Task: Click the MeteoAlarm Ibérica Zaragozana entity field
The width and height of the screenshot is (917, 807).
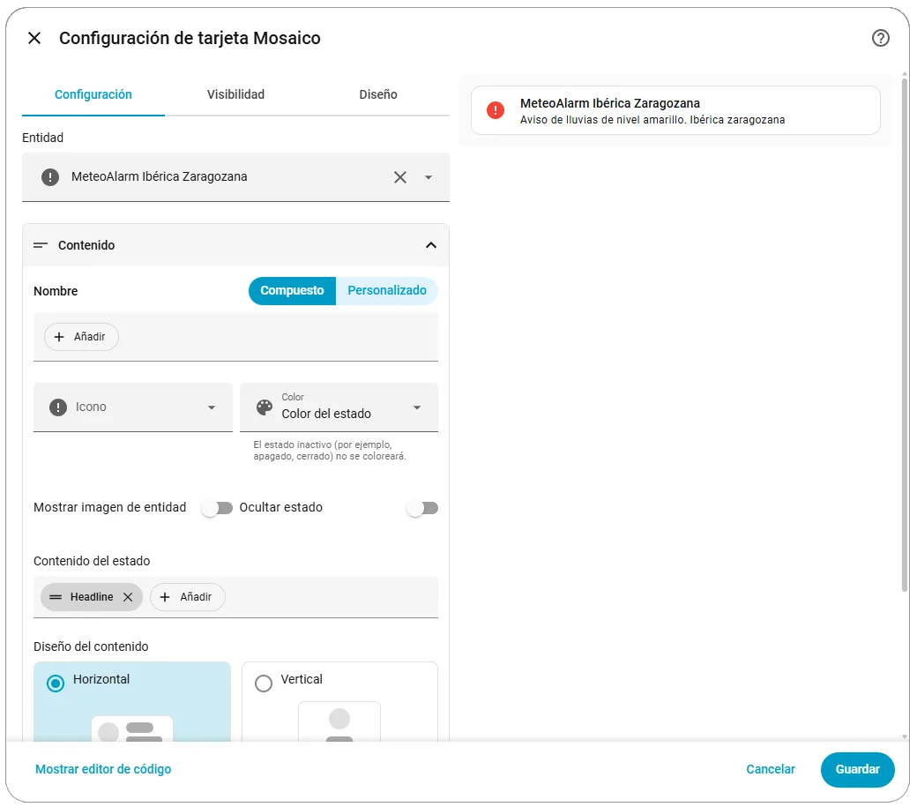Action: click(235, 177)
